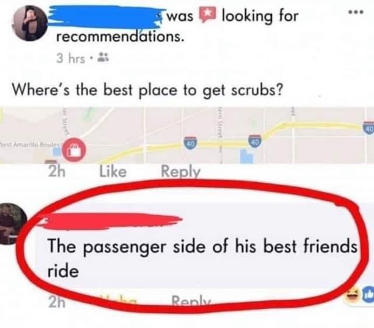374x328 pixels.
Task: Open the map preview of Amarillo
Action: tap(187, 136)
